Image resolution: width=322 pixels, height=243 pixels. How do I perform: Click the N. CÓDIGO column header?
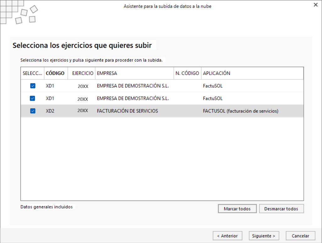[188, 73]
